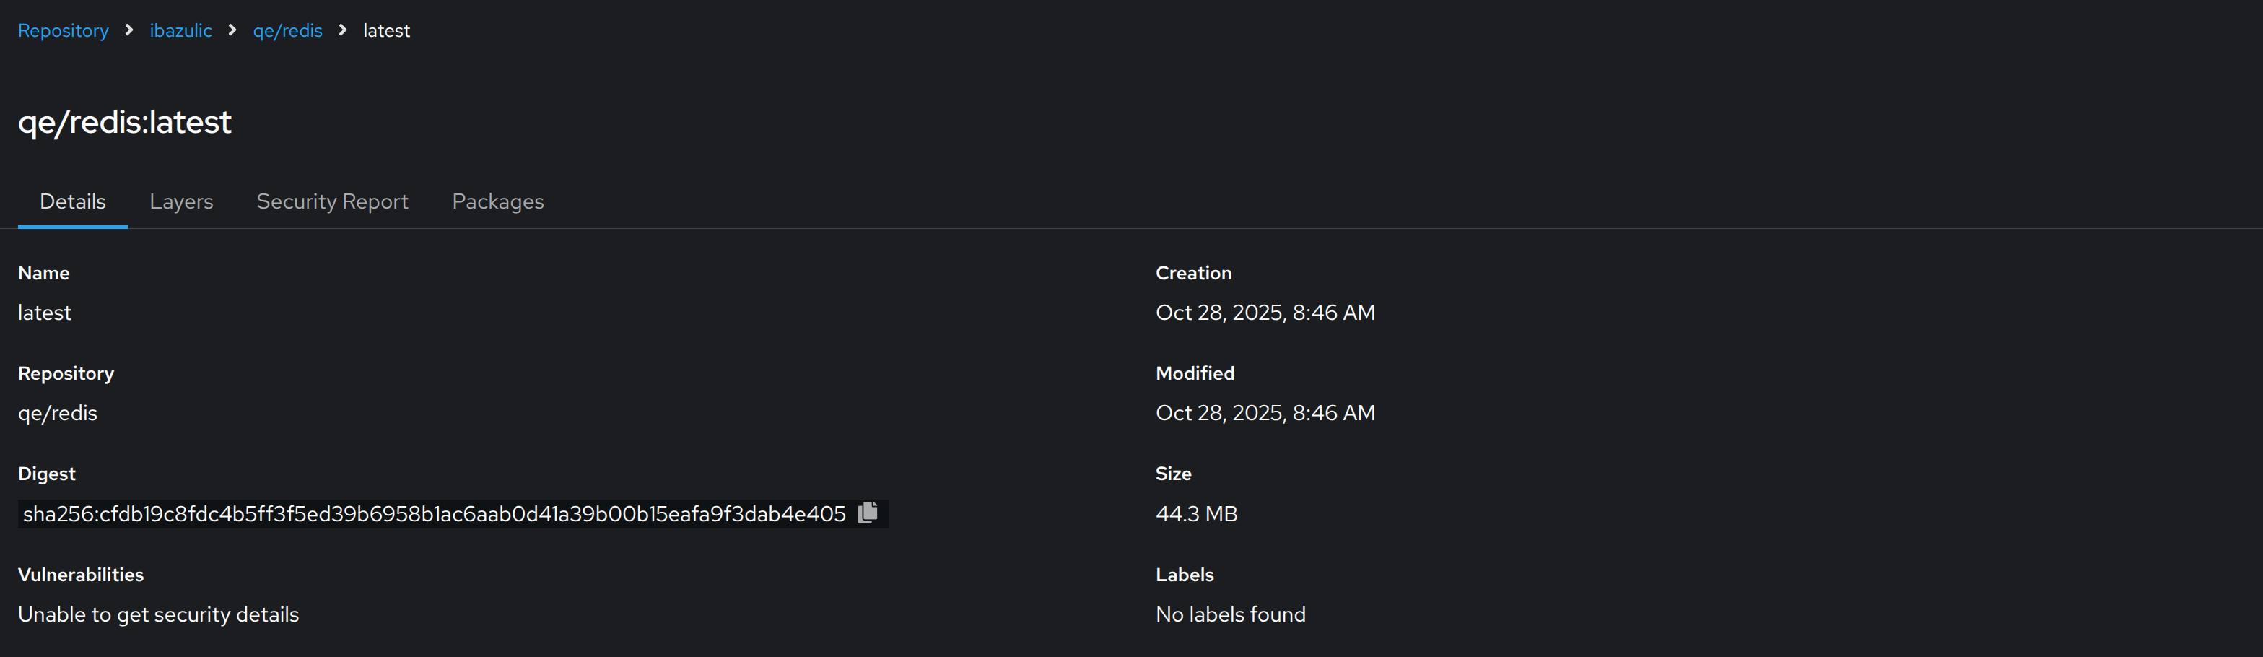Click the chevron separator after Repository breadcrumb

click(129, 31)
